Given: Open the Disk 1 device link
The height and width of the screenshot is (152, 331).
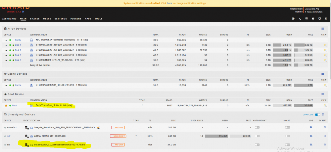Looking at the screenshot, I should [x=18, y=45].
